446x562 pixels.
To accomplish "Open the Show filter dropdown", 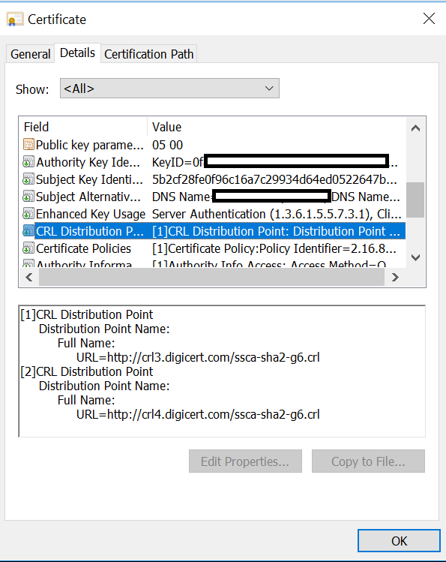I will [169, 89].
